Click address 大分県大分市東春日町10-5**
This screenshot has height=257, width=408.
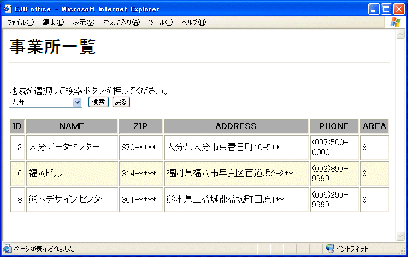pos(223,148)
